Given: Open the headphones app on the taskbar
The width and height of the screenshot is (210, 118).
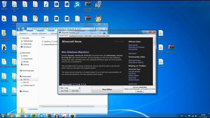Looking at the screenshot, I should click(x=57, y=116).
